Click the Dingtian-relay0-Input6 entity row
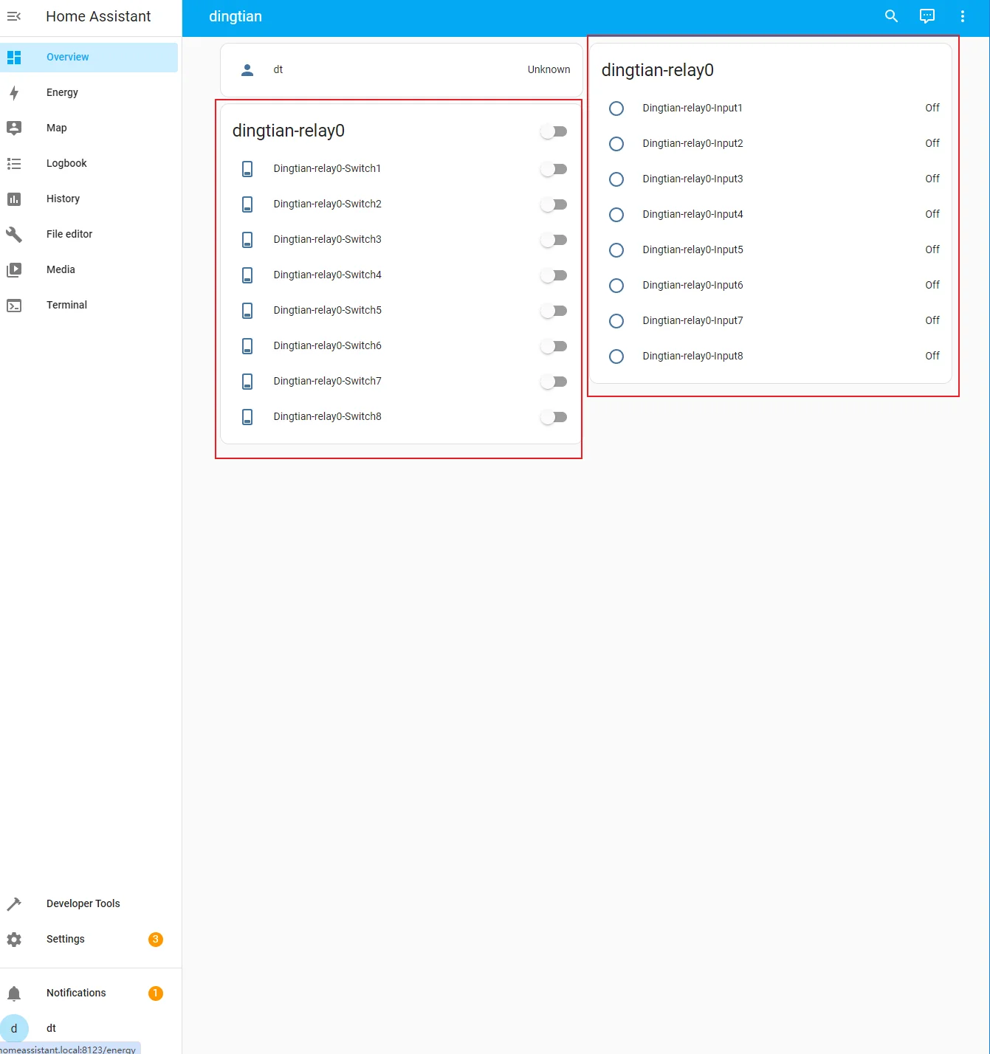 click(x=692, y=285)
